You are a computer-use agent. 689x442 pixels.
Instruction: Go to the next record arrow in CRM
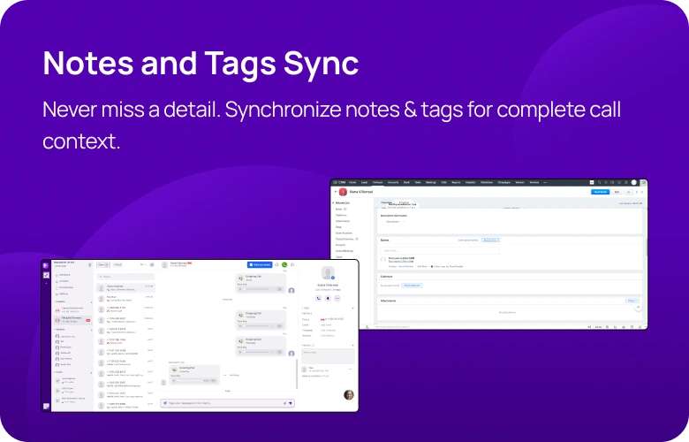pos(642,192)
